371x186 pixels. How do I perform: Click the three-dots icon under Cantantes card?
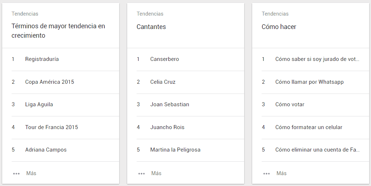coord(141,174)
